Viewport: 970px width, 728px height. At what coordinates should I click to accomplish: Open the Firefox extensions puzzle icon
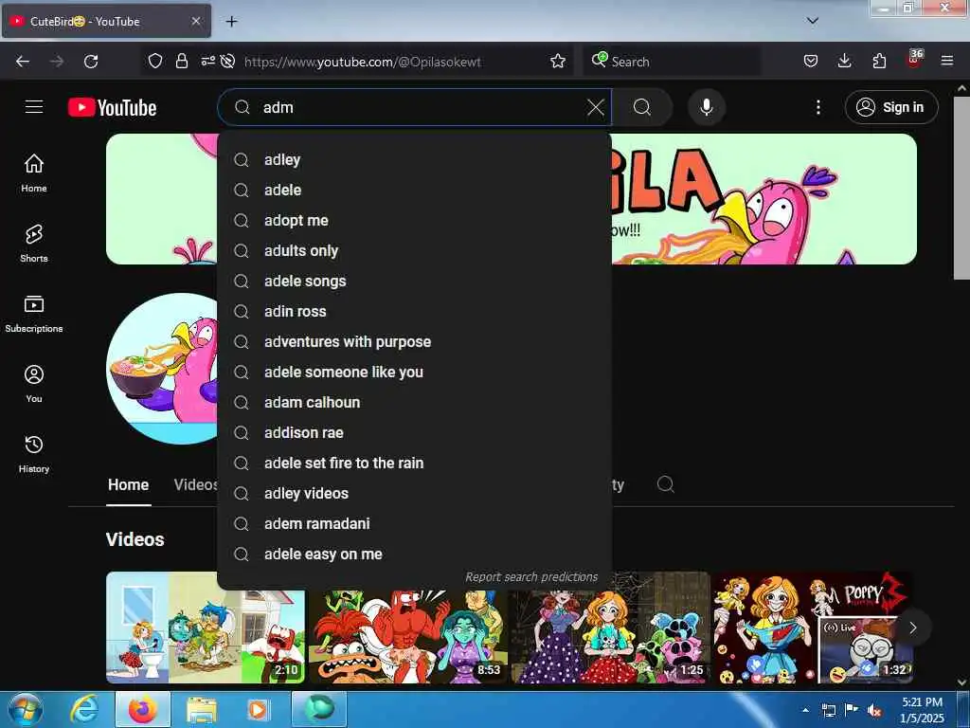pyautogui.click(x=879, y=61)
